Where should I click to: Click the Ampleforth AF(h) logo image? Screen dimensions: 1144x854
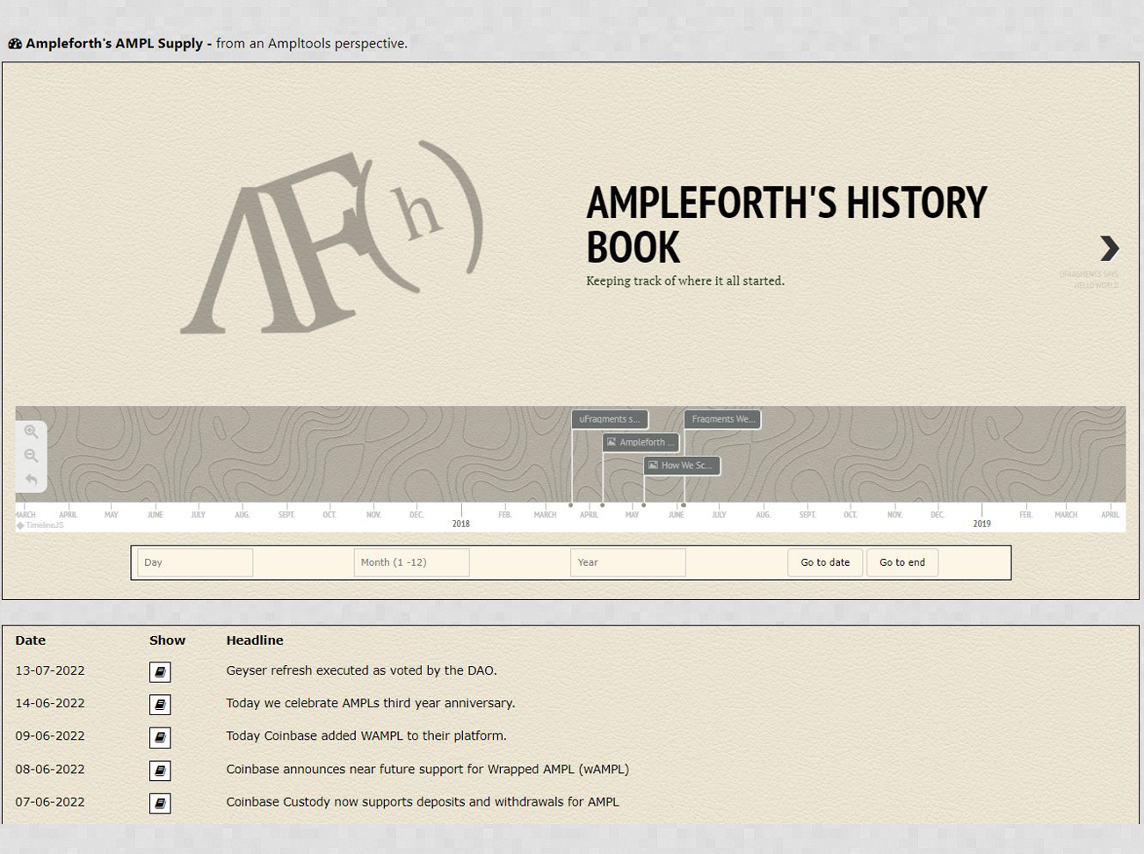pos(331,236)
